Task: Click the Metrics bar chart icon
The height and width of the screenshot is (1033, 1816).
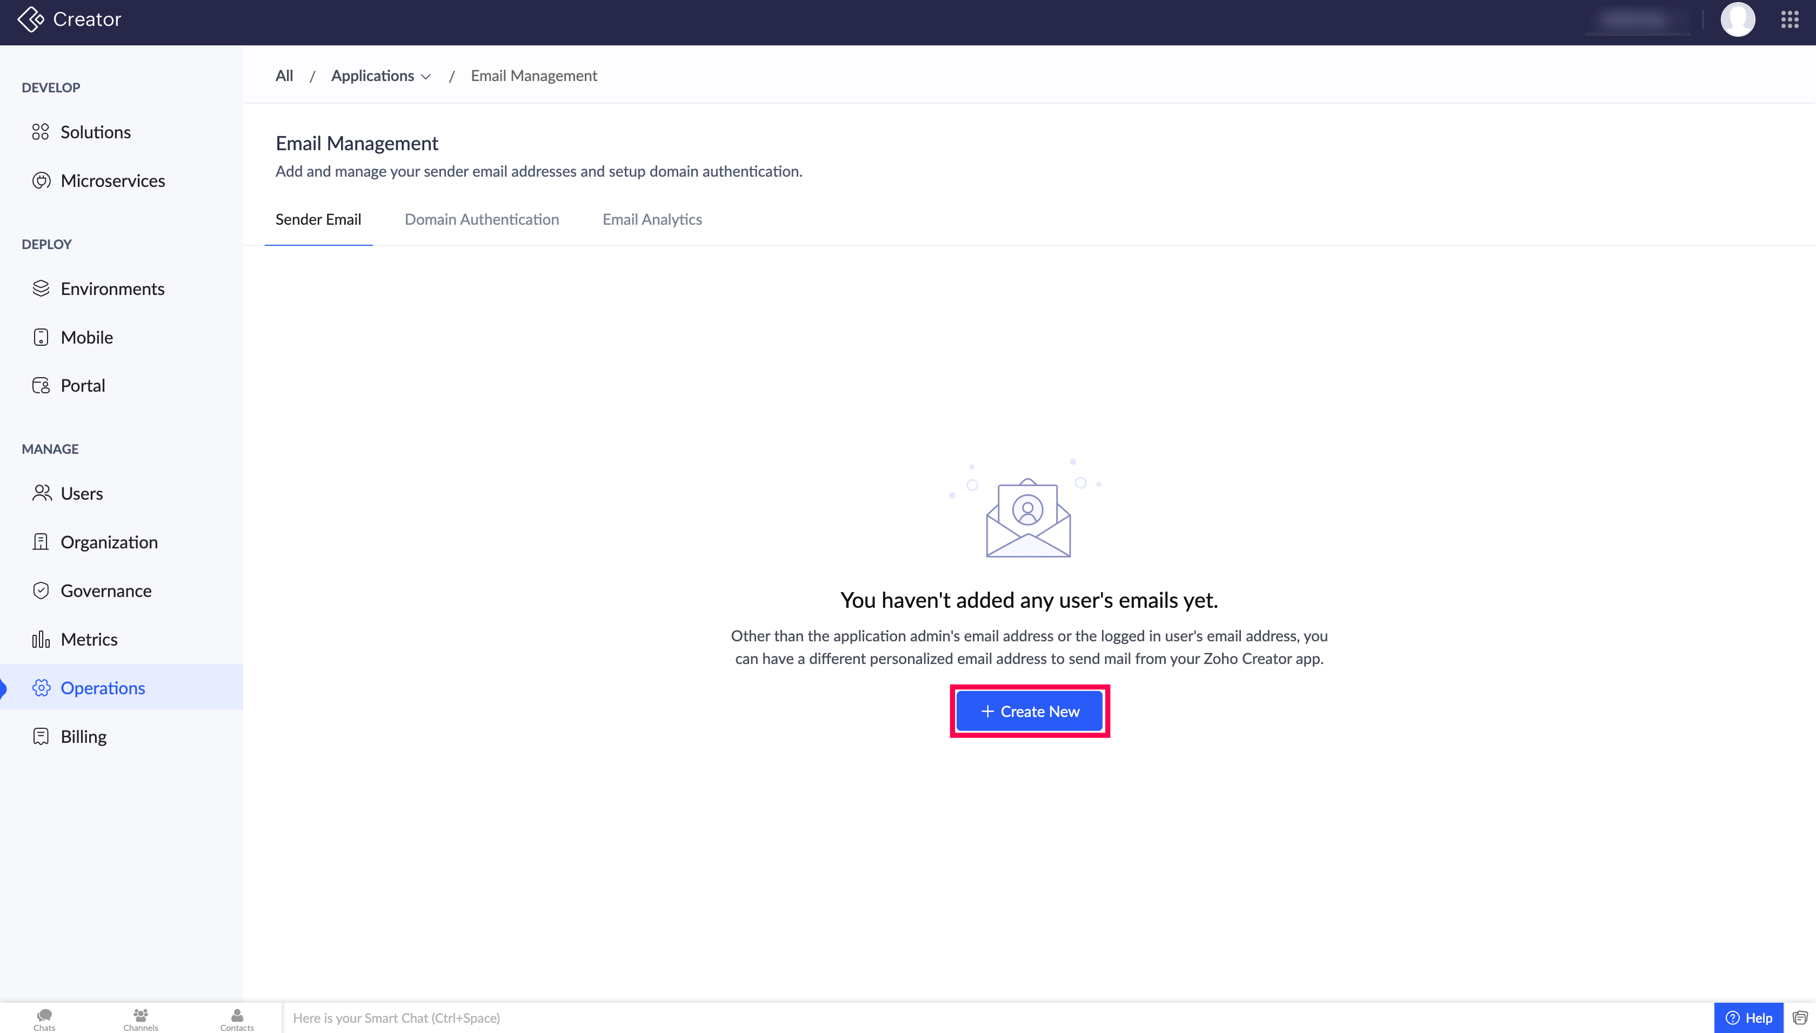Action: coord(41,639)
